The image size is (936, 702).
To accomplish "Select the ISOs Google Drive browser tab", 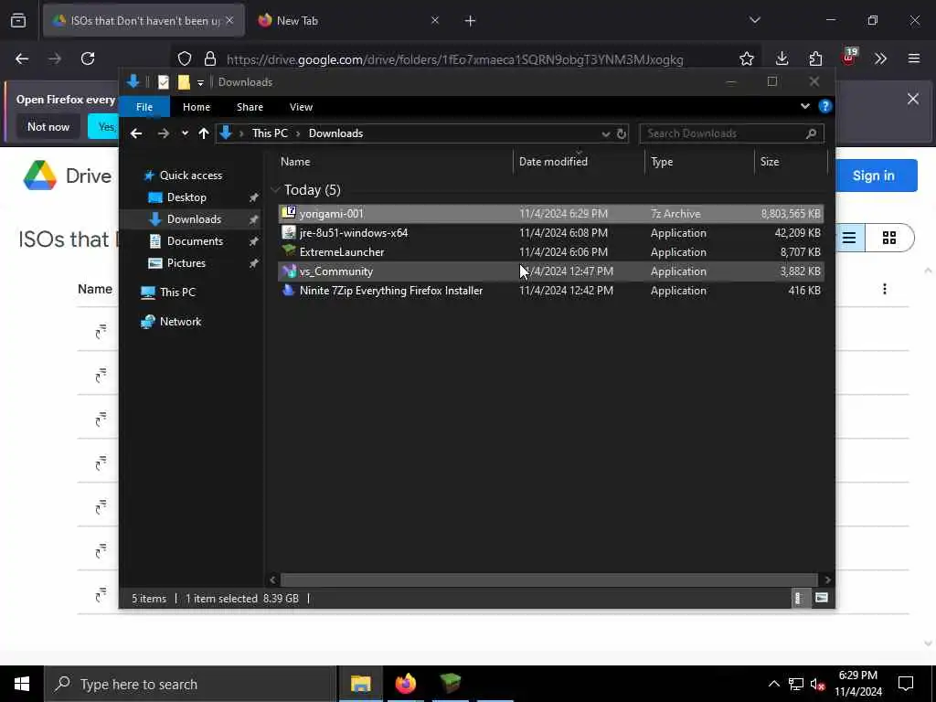I will [144, 20].
